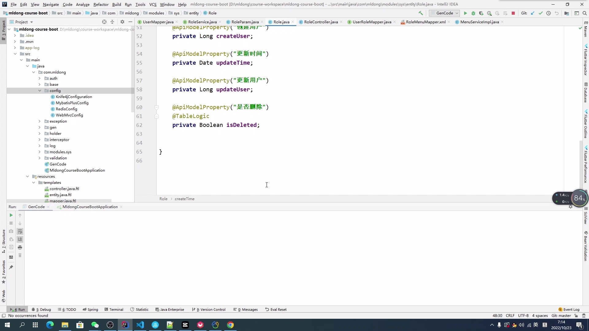
Task: Click the Git update project arrow
Action: pos(533,13)
